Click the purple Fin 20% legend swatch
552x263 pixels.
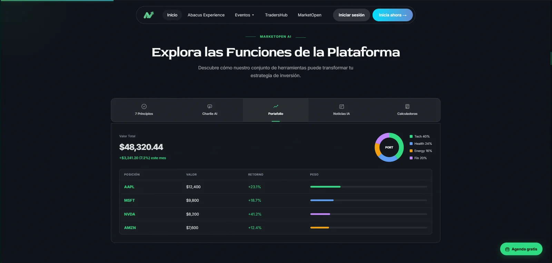[411, 158]
